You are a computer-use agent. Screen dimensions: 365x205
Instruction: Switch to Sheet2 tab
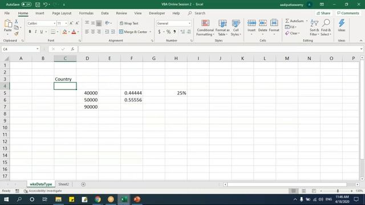click(x=63, y=184)
